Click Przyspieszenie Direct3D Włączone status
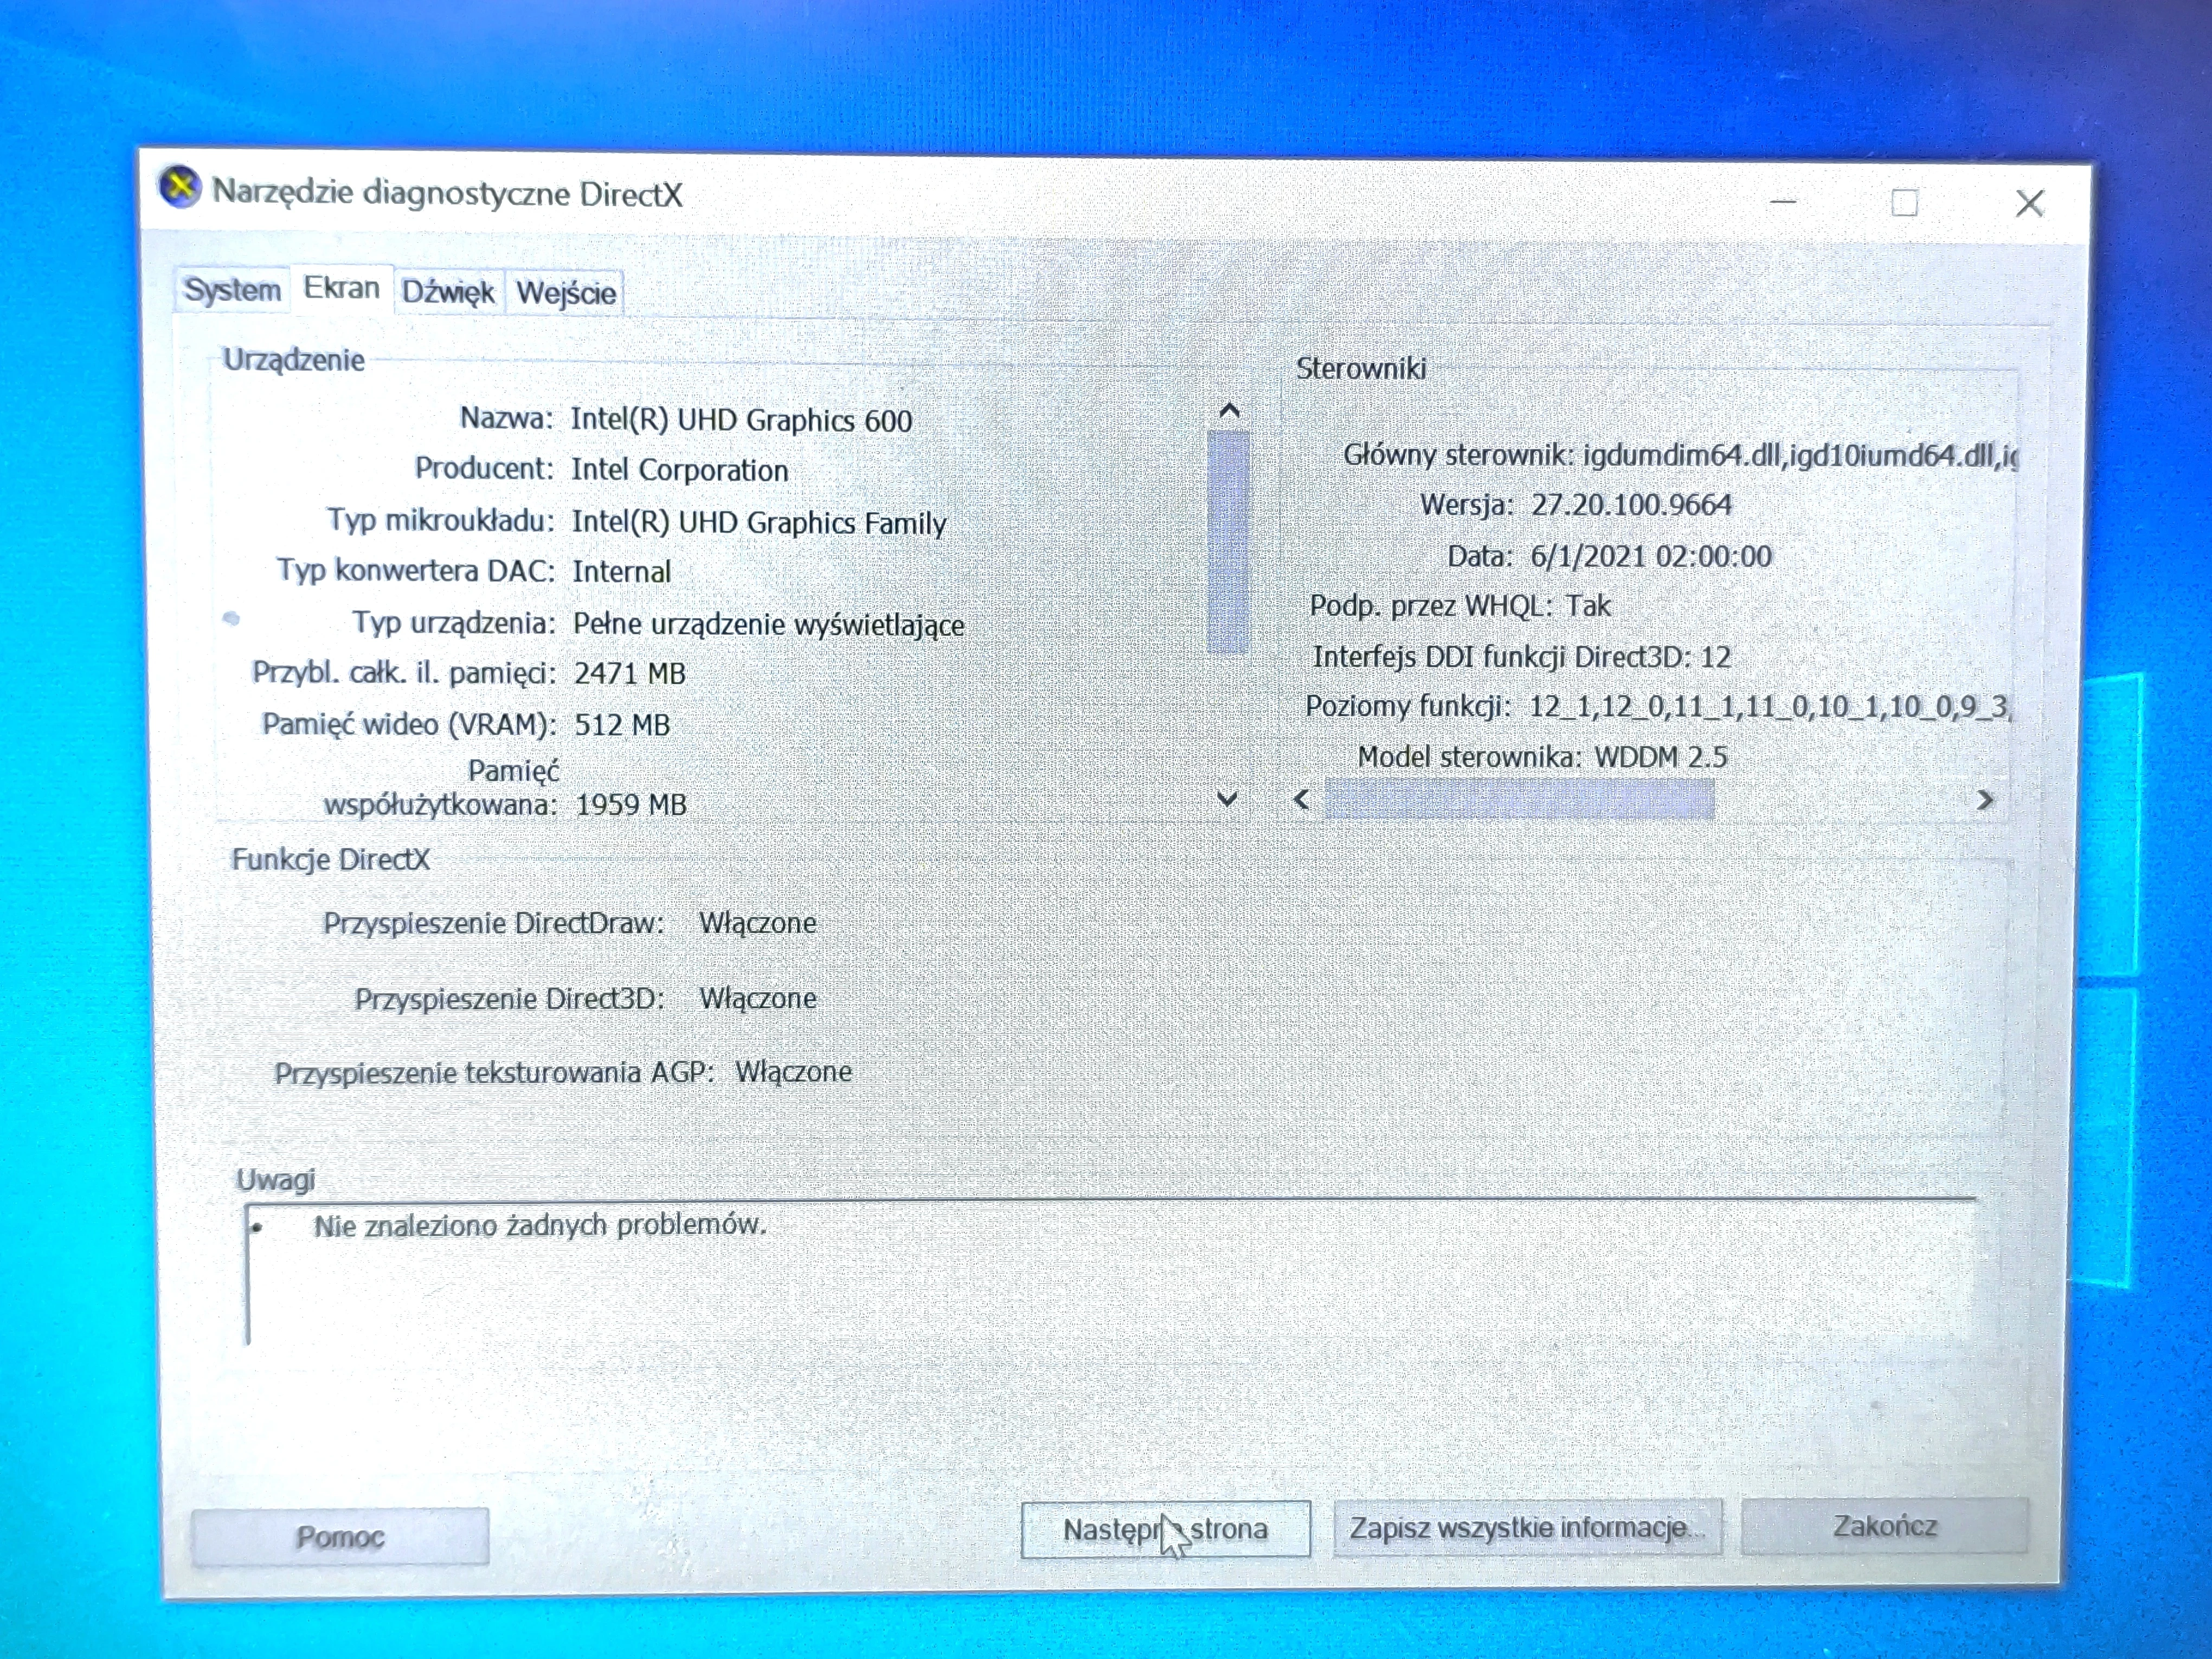The width and height of the screenshot is (2212, 1659). click(x=758, y=998)
